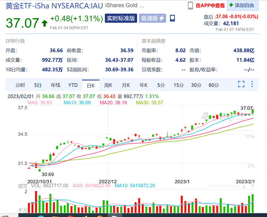Expand chart to fullscreen
This screenshot has height=217, width=267.
point(241,84)
